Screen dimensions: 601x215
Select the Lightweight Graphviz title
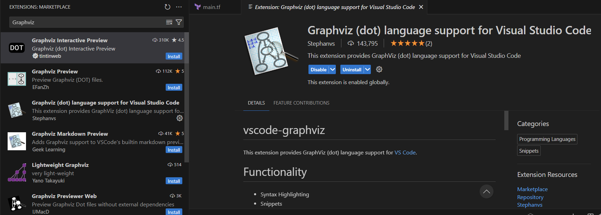coord(60,165)
